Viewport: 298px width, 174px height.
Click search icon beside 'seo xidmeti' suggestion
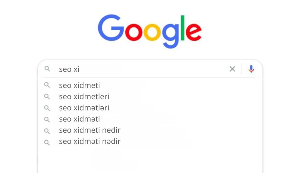coord(47,85)
